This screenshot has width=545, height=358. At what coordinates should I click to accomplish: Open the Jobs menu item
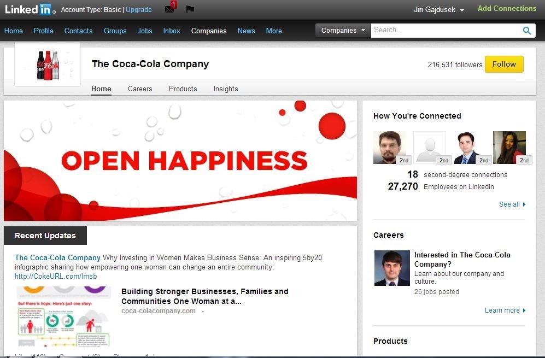click(145, 31)
